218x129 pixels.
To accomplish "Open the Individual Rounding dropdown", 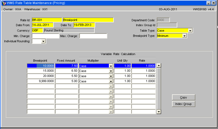I will click(43, 41).
